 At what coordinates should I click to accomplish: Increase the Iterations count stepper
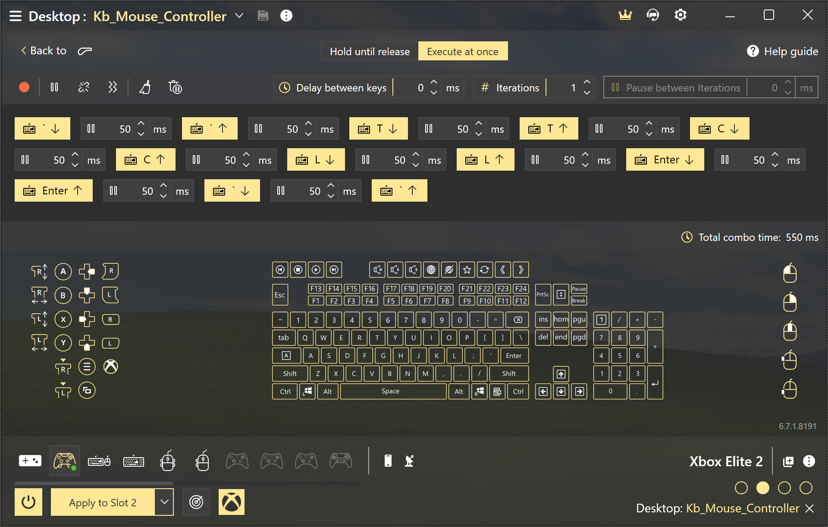586,82
